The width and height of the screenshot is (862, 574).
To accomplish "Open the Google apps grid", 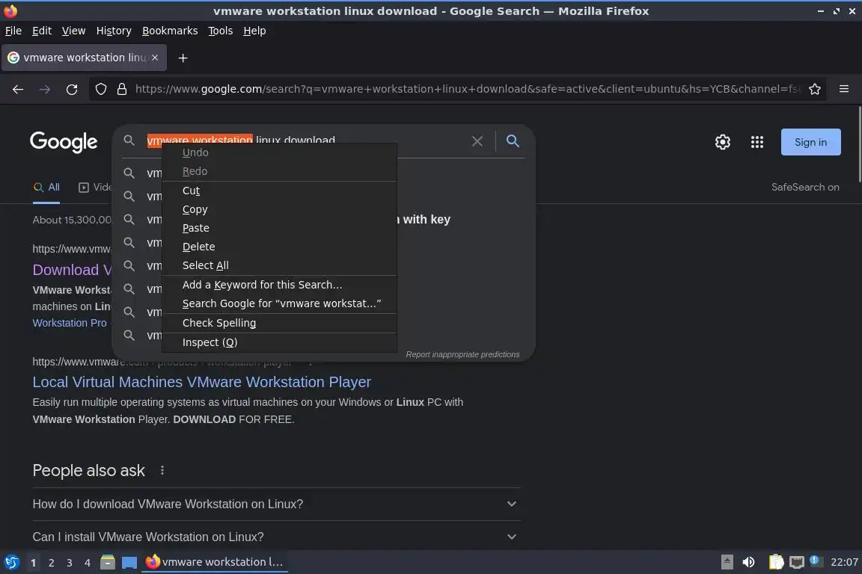I will coord(757,142).
